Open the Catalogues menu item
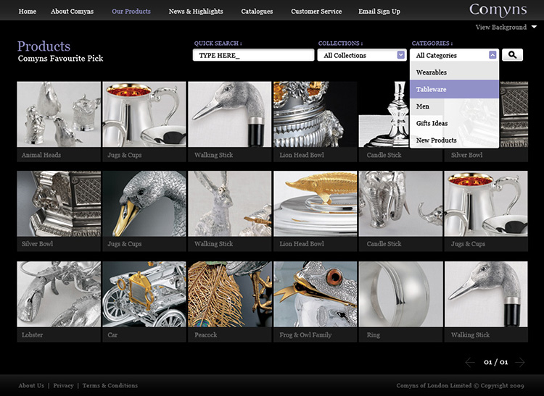Viewport: 544px width, 396px height. click(257, 12)
